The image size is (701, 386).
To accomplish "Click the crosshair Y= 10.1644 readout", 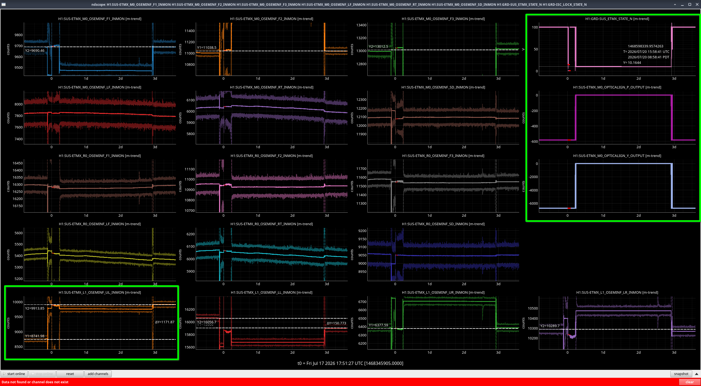I will (x=632, y=62).
